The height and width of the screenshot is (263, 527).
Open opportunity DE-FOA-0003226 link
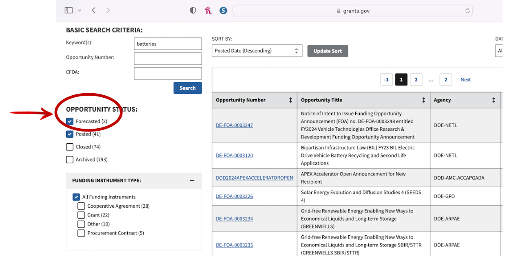tap(235, 196)
